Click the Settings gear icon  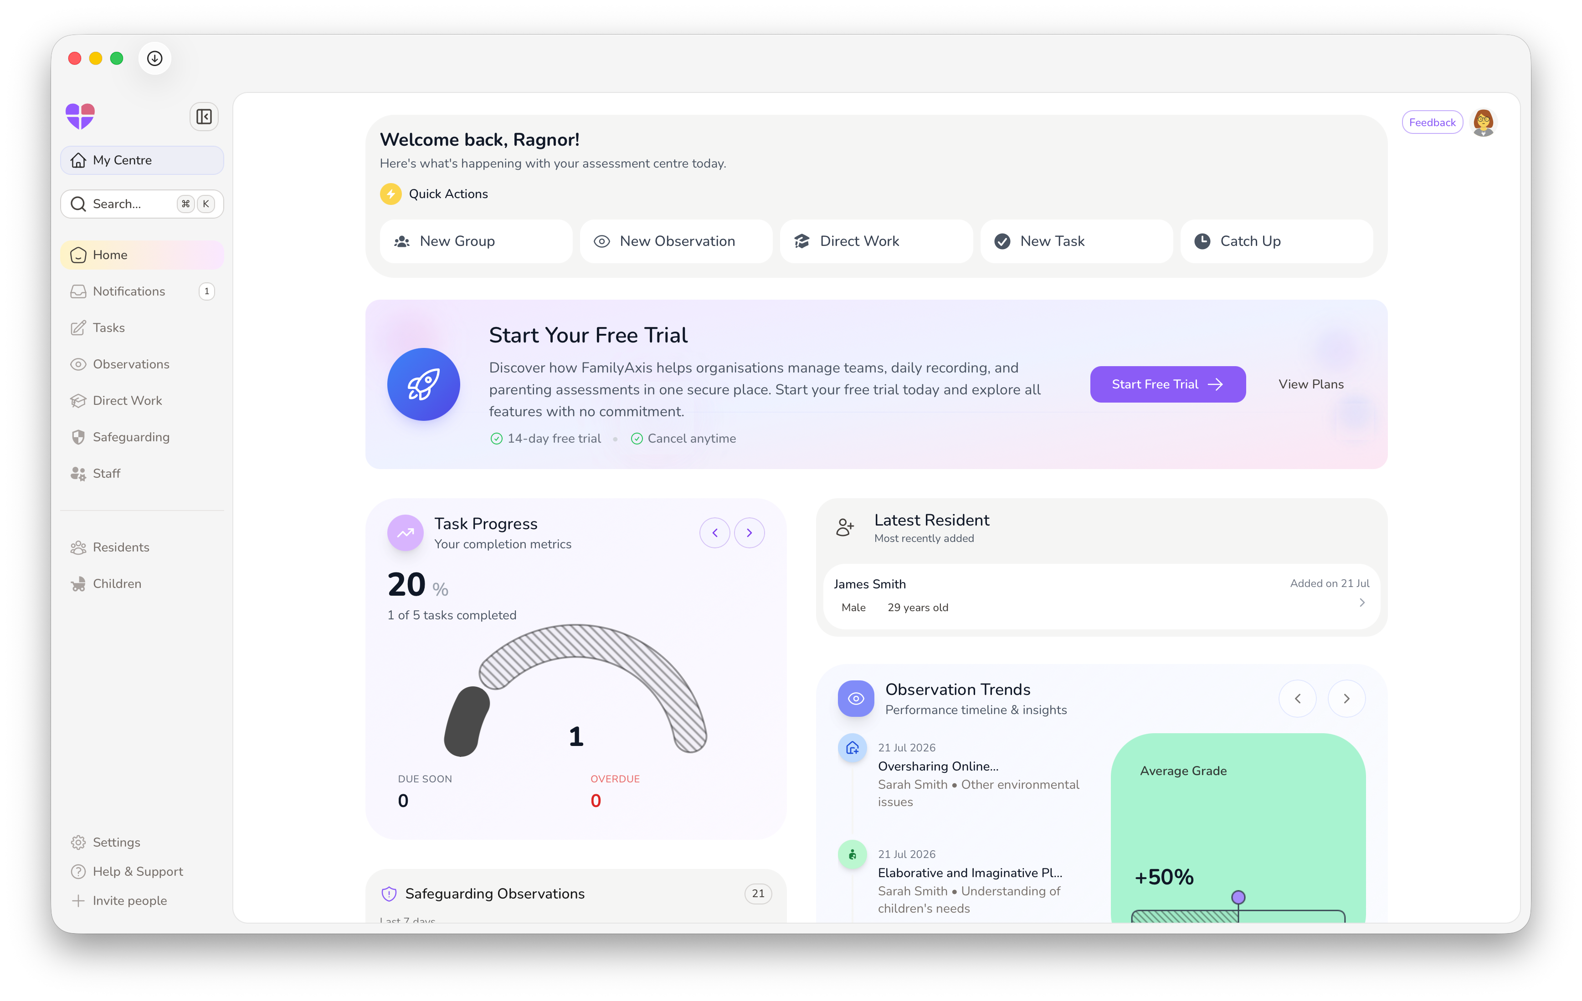(78, 843)
